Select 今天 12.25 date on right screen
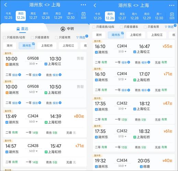The height and width of the screenshot is (171, 178). (x=98, y=16)
